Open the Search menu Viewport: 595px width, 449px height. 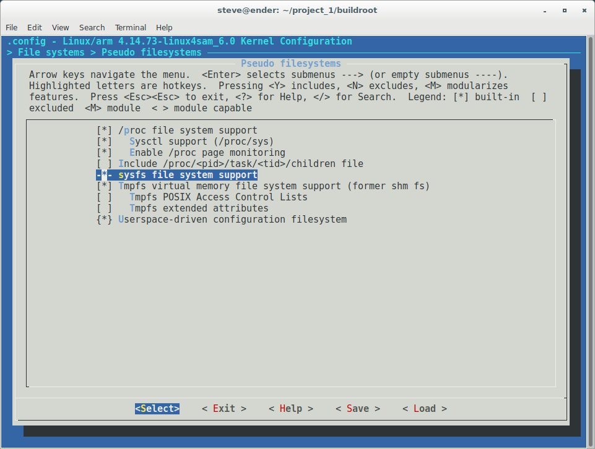92,27
